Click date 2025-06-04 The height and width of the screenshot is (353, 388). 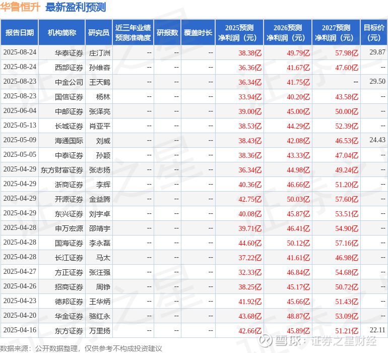pos(20,110)
